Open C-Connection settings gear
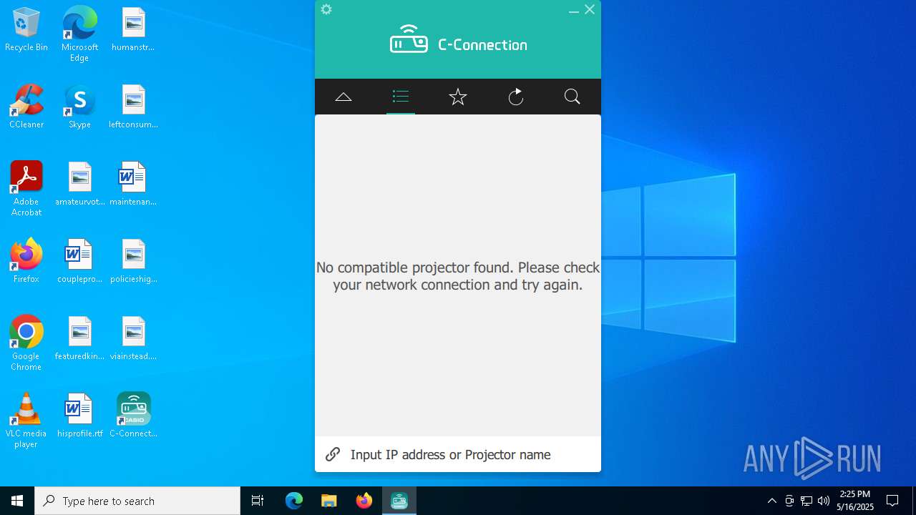This screenshot has width=916, height=515. [326, 9]
